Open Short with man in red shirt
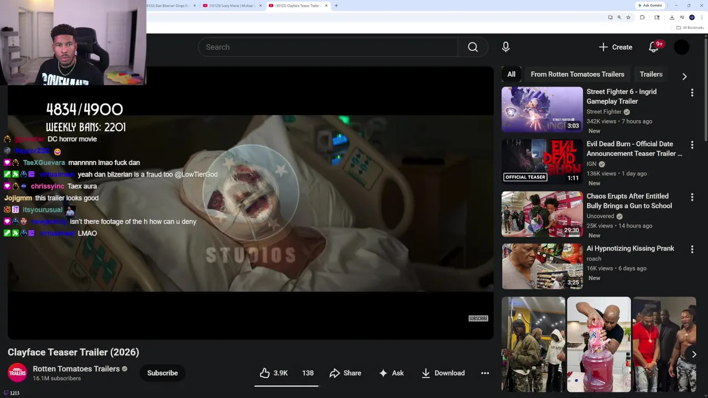 (x=664, y=344)
